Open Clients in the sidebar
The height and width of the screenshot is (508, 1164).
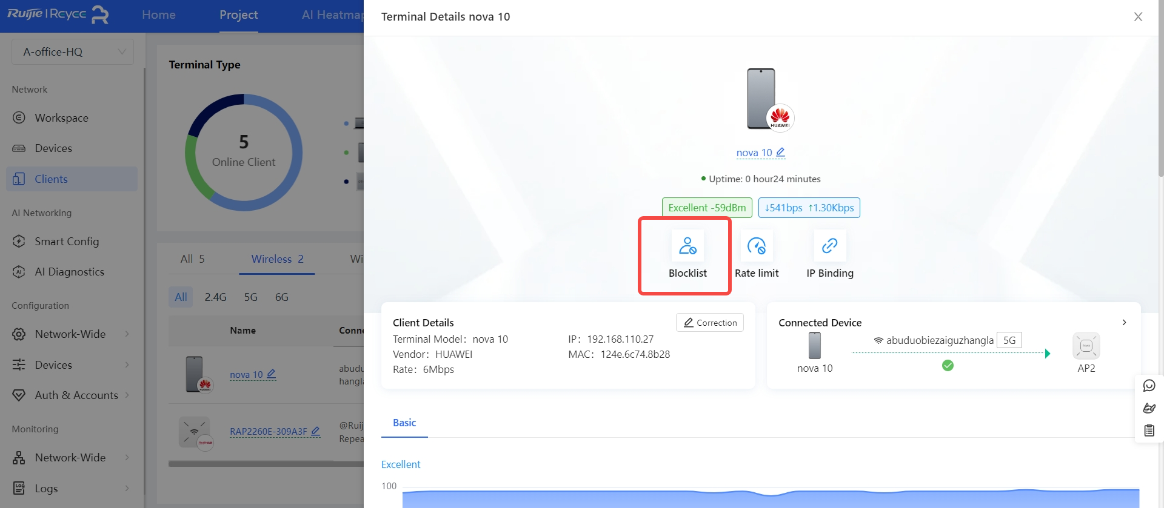point(72,179)
